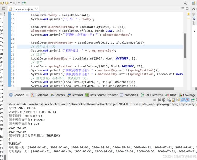Click the sort icon in Outline toolbar

coord(194,14)
